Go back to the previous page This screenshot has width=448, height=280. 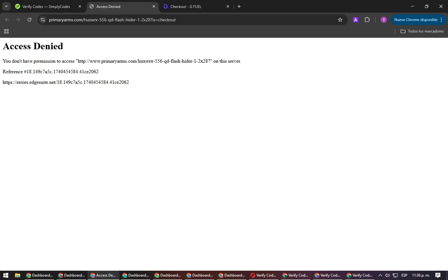tap(7, 20)
